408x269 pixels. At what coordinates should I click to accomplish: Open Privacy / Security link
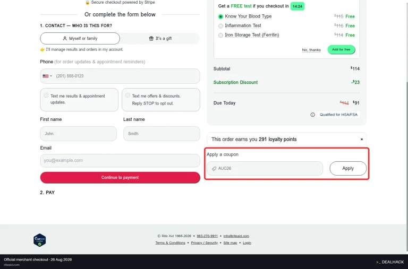pyautogui.click(x=204, y=243)
